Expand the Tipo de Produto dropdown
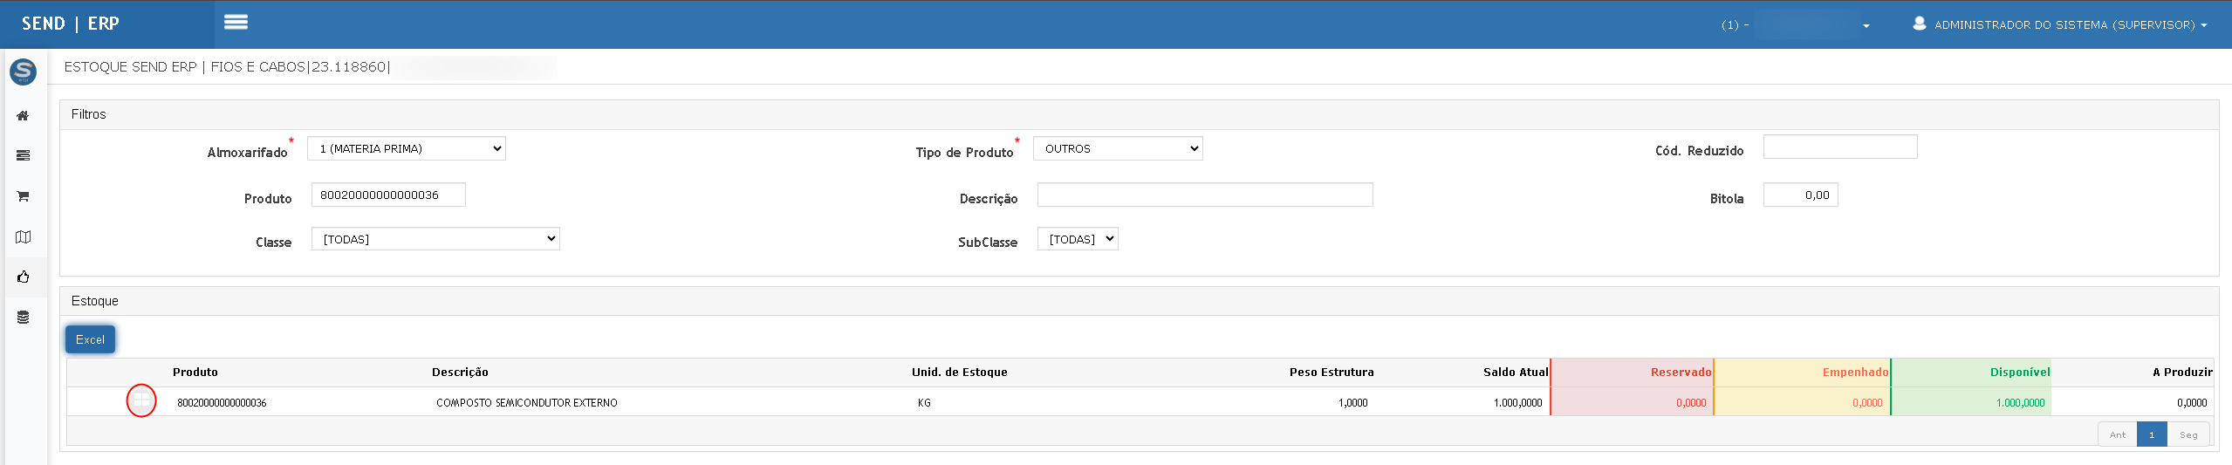Screen dimensions: 2232x465 (x=1117, y=149)
